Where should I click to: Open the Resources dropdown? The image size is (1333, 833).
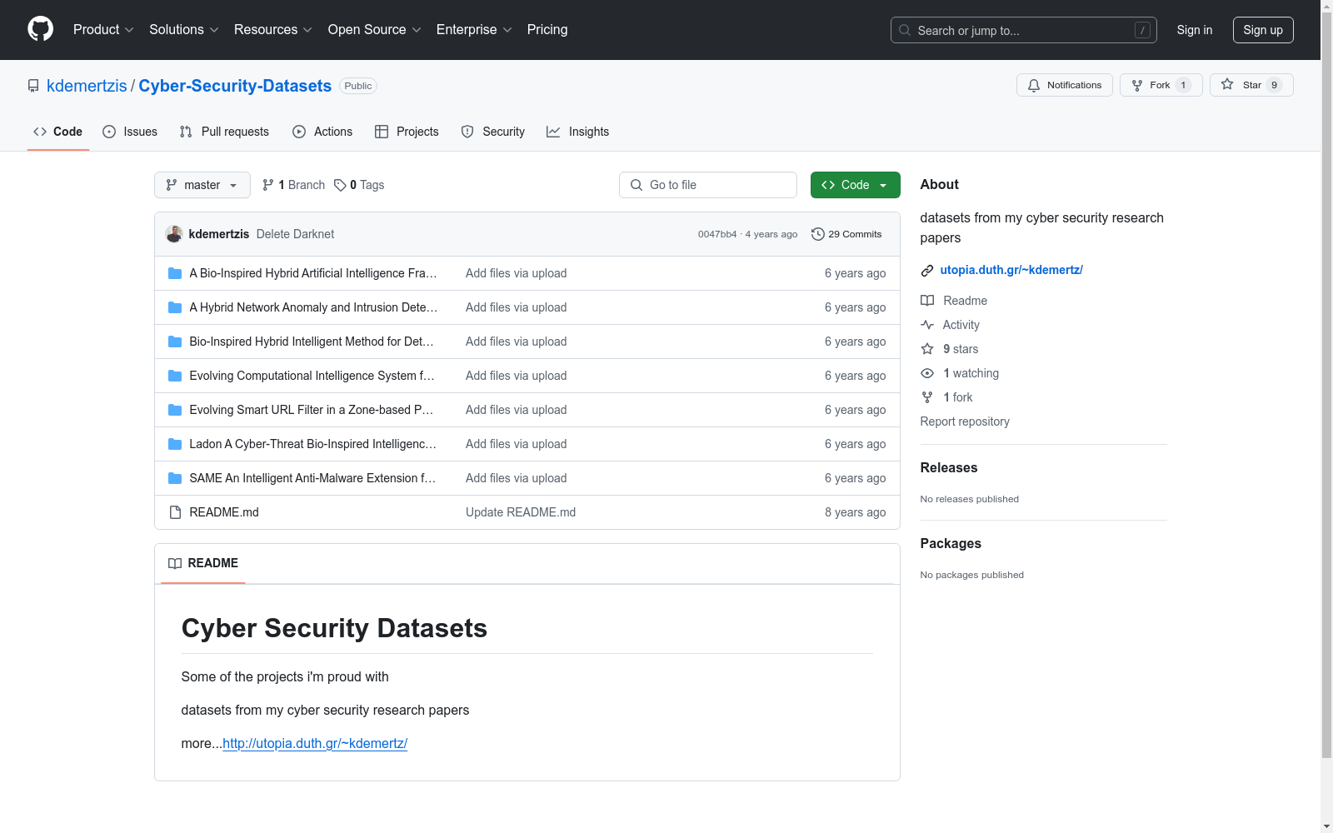tap(273, 30)
